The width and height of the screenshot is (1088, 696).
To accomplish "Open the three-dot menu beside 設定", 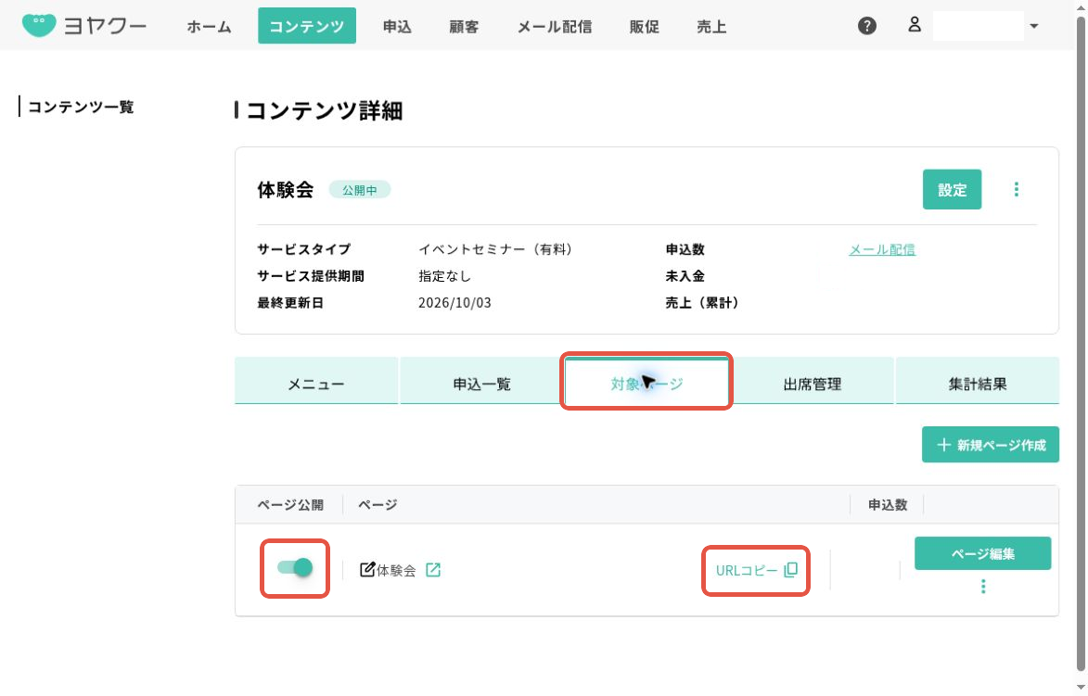I will pos(1016,189).
